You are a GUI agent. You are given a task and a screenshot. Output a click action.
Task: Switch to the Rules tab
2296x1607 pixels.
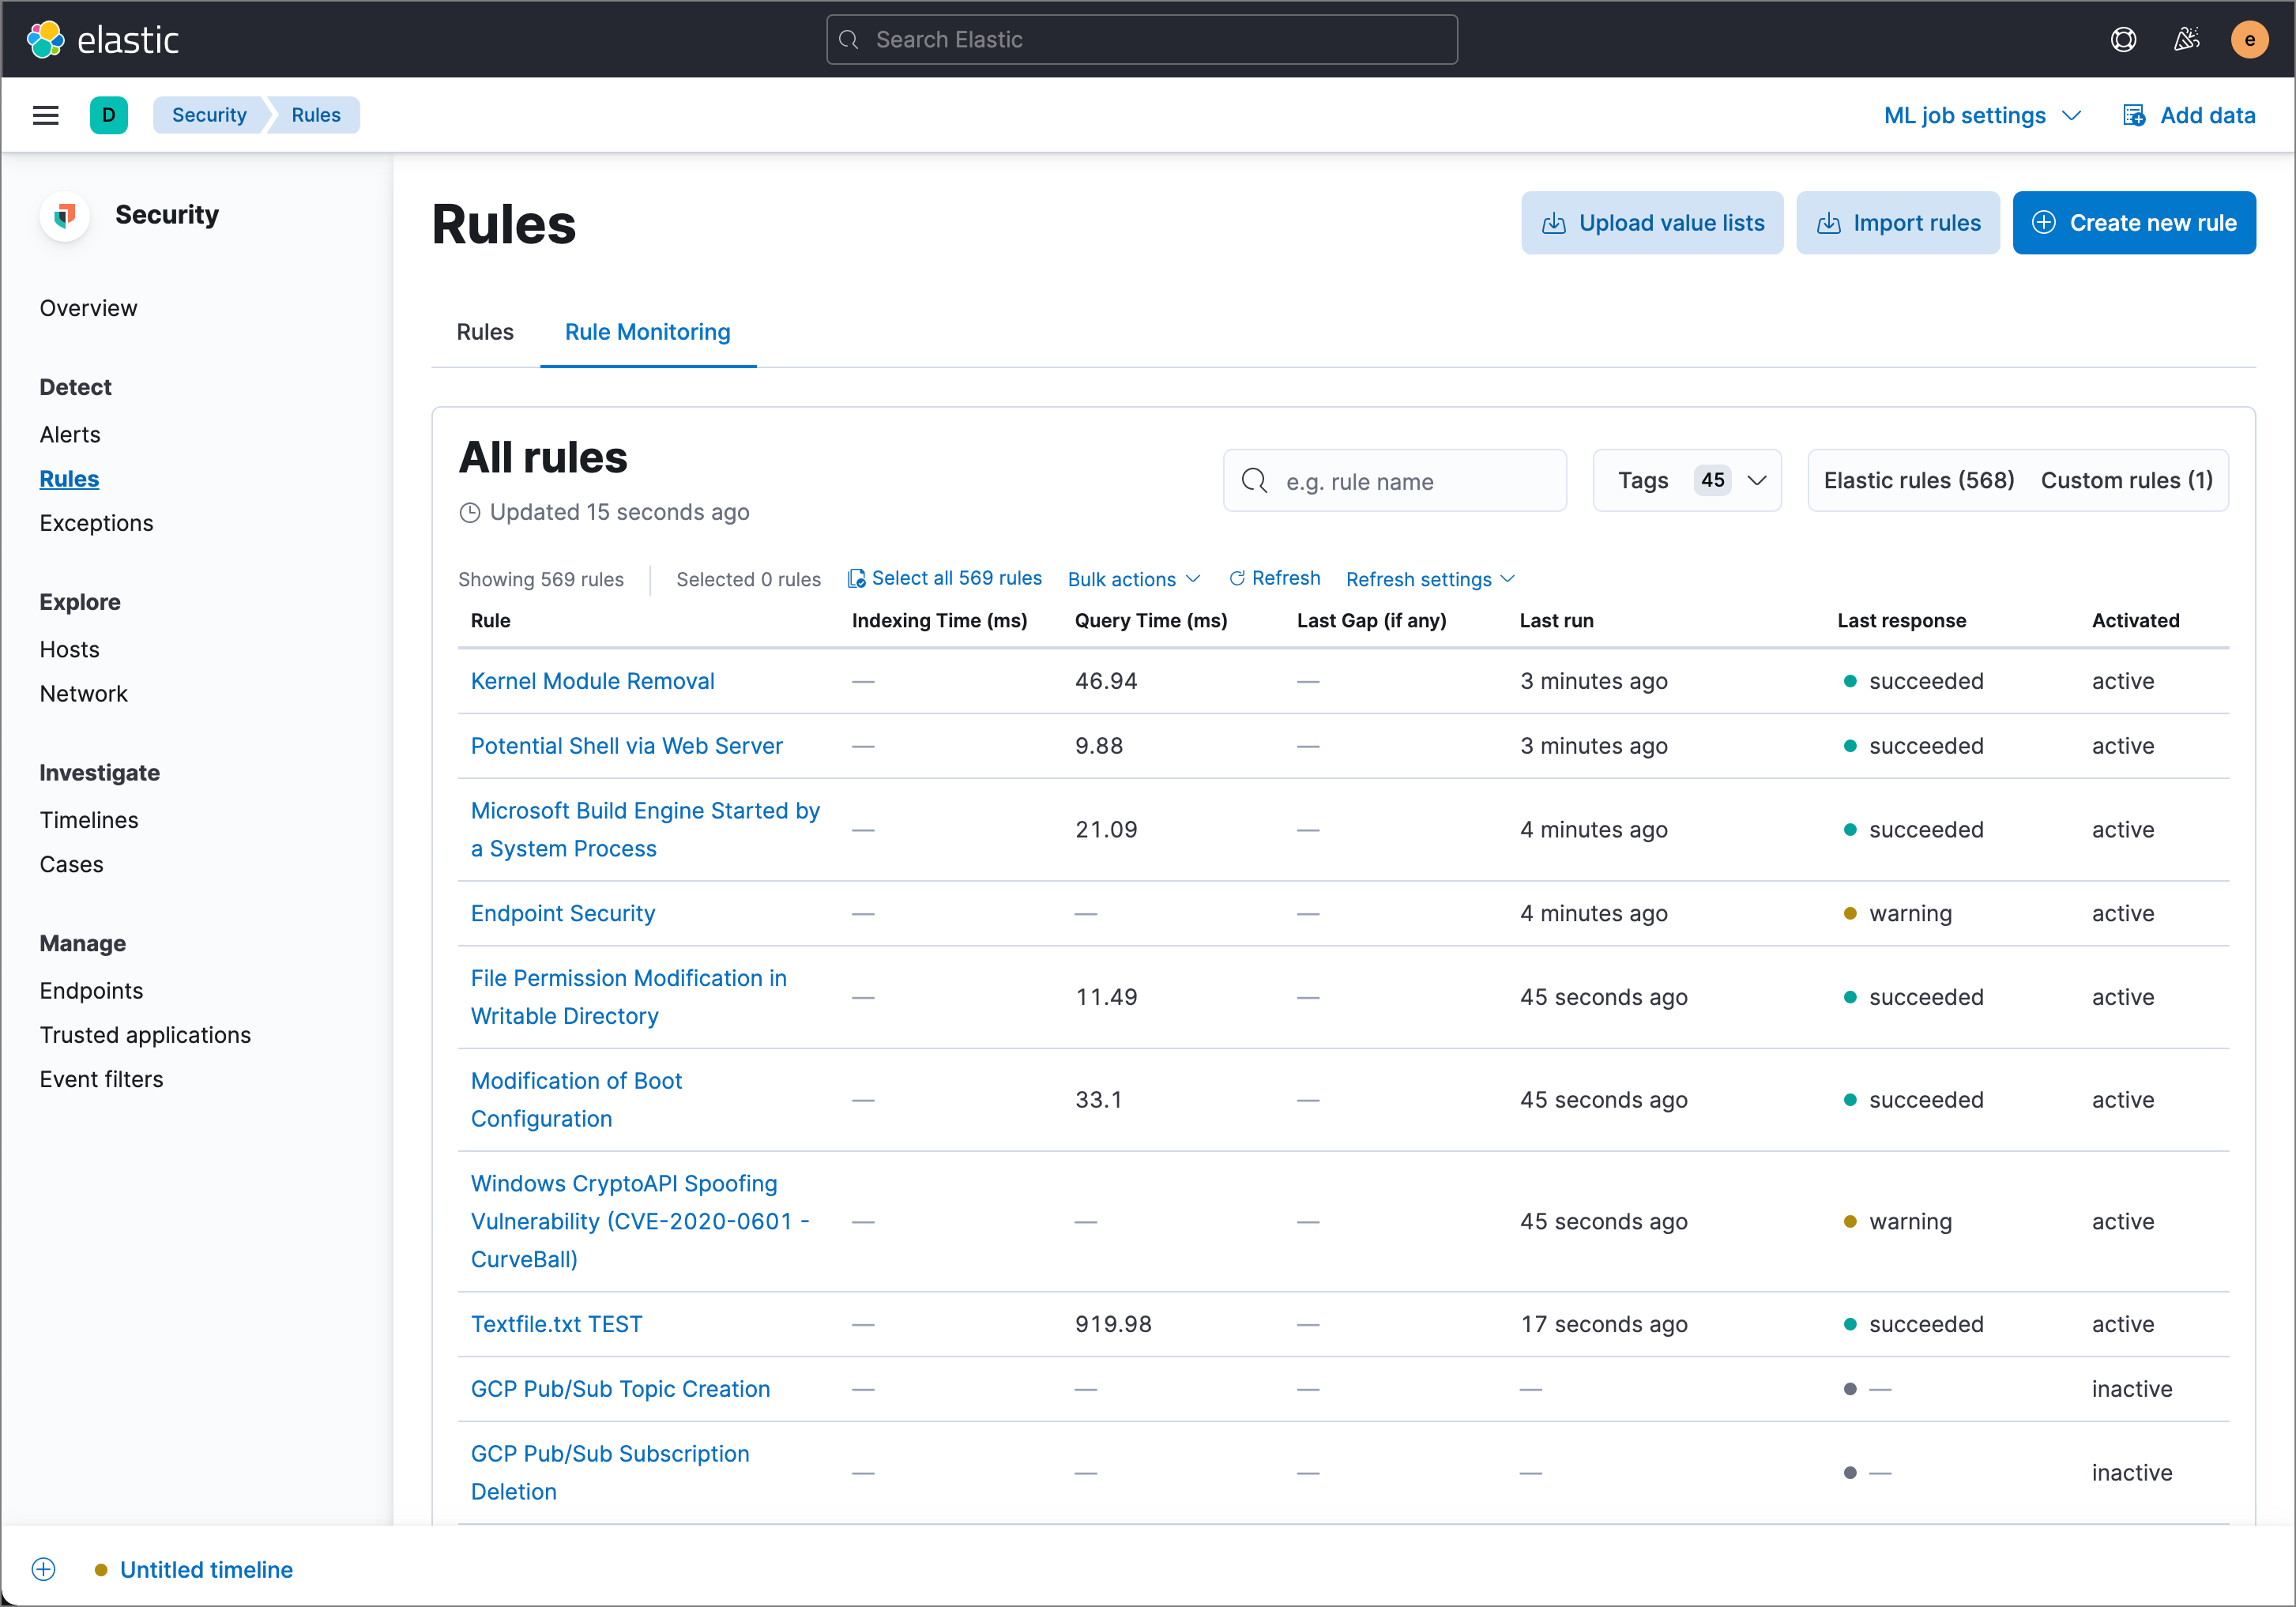pyautogui.click(x=485, y=333)
